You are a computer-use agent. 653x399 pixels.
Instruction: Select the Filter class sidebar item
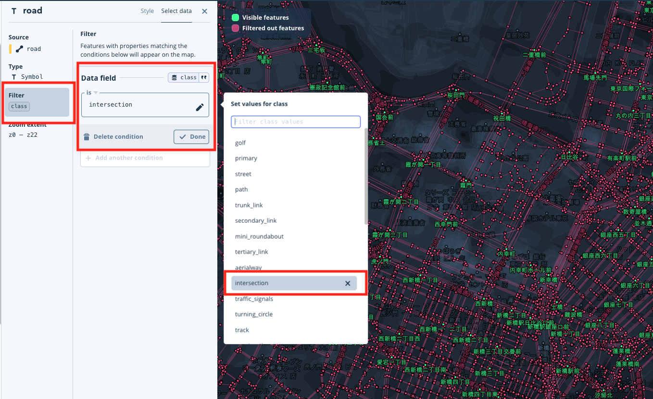(37, 102)
